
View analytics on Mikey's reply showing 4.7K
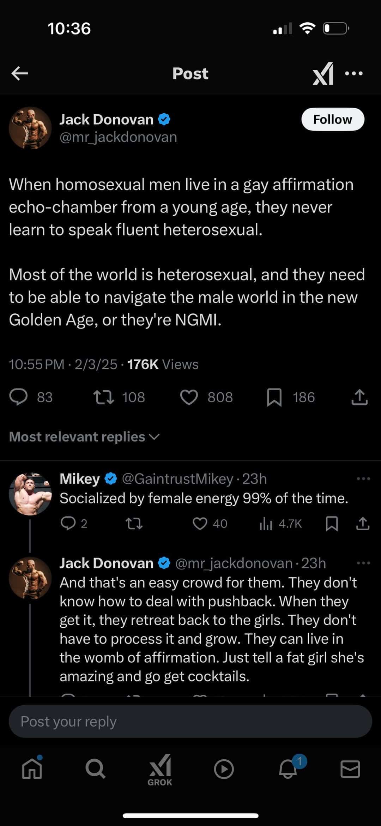click(x=281, y=524)
